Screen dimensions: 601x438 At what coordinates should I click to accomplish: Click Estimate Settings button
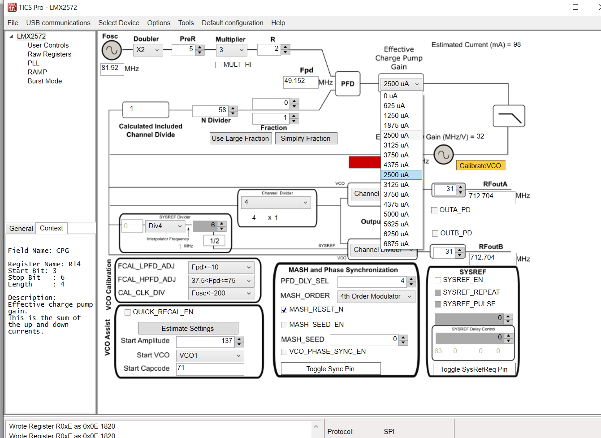188,329
